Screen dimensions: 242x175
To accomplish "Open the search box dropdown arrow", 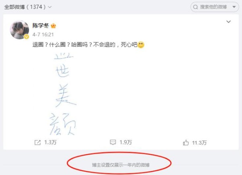I will point(234,7).
